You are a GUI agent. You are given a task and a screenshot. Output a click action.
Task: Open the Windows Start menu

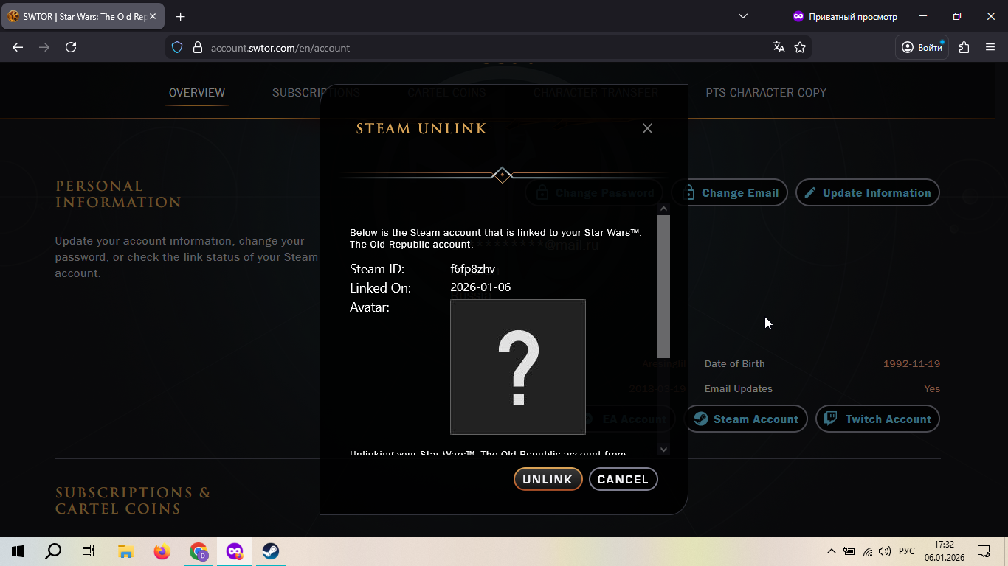pyautogui.click(x=18, y=551)
